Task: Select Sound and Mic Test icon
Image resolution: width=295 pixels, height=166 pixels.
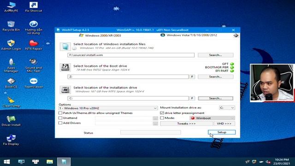Action: pos(34,65)
